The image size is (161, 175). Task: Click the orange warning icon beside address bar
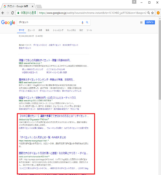coord(158,13)
